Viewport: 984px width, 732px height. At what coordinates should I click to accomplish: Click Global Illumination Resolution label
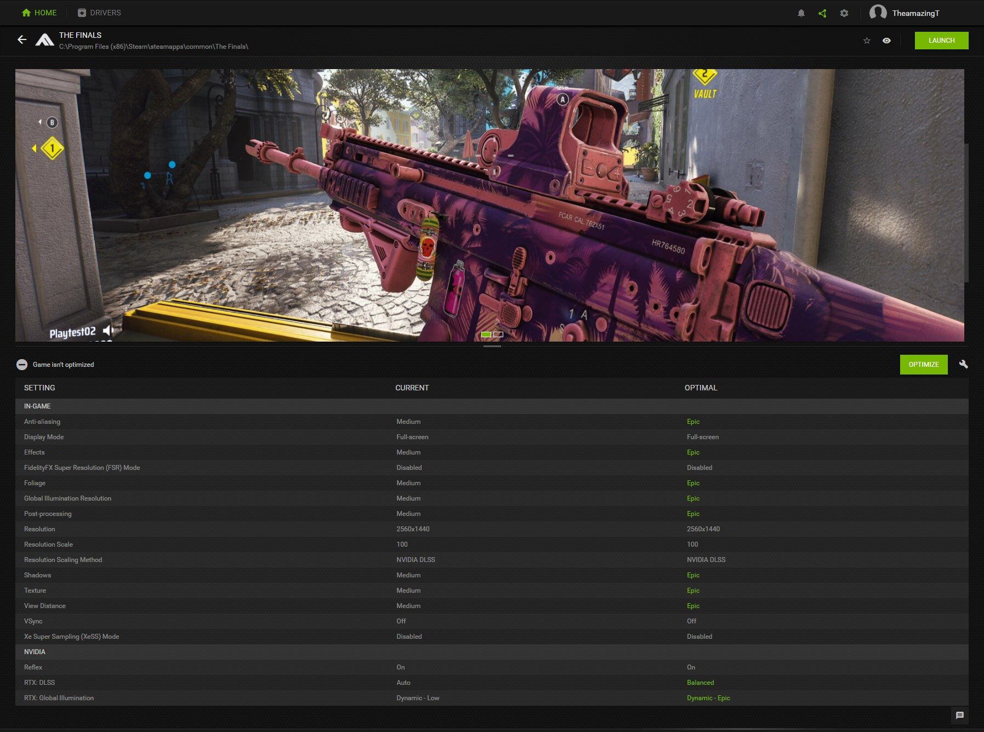pos(67,498)
